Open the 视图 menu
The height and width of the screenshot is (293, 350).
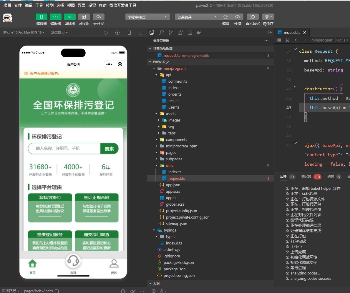pyautogui.click(x=71, y=5)
